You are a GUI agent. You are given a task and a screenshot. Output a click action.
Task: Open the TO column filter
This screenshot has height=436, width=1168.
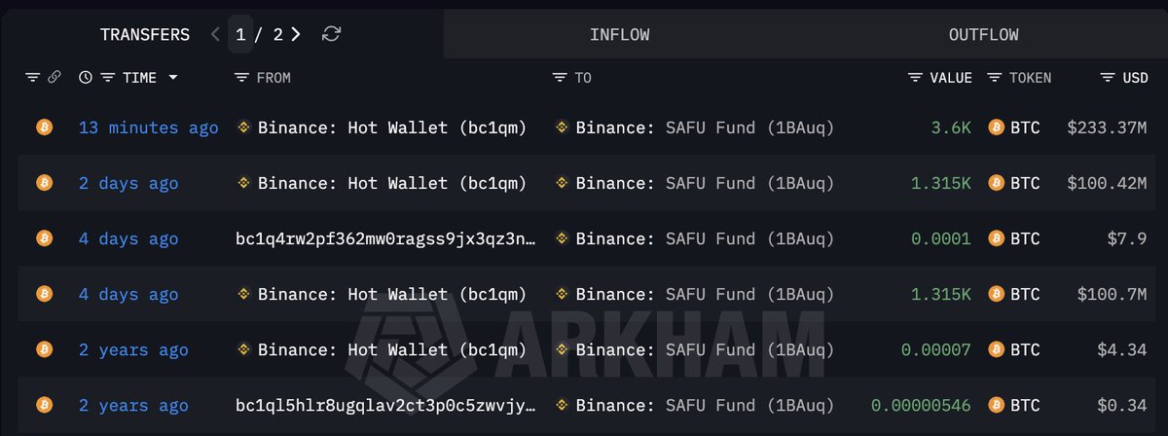point(560,78)
